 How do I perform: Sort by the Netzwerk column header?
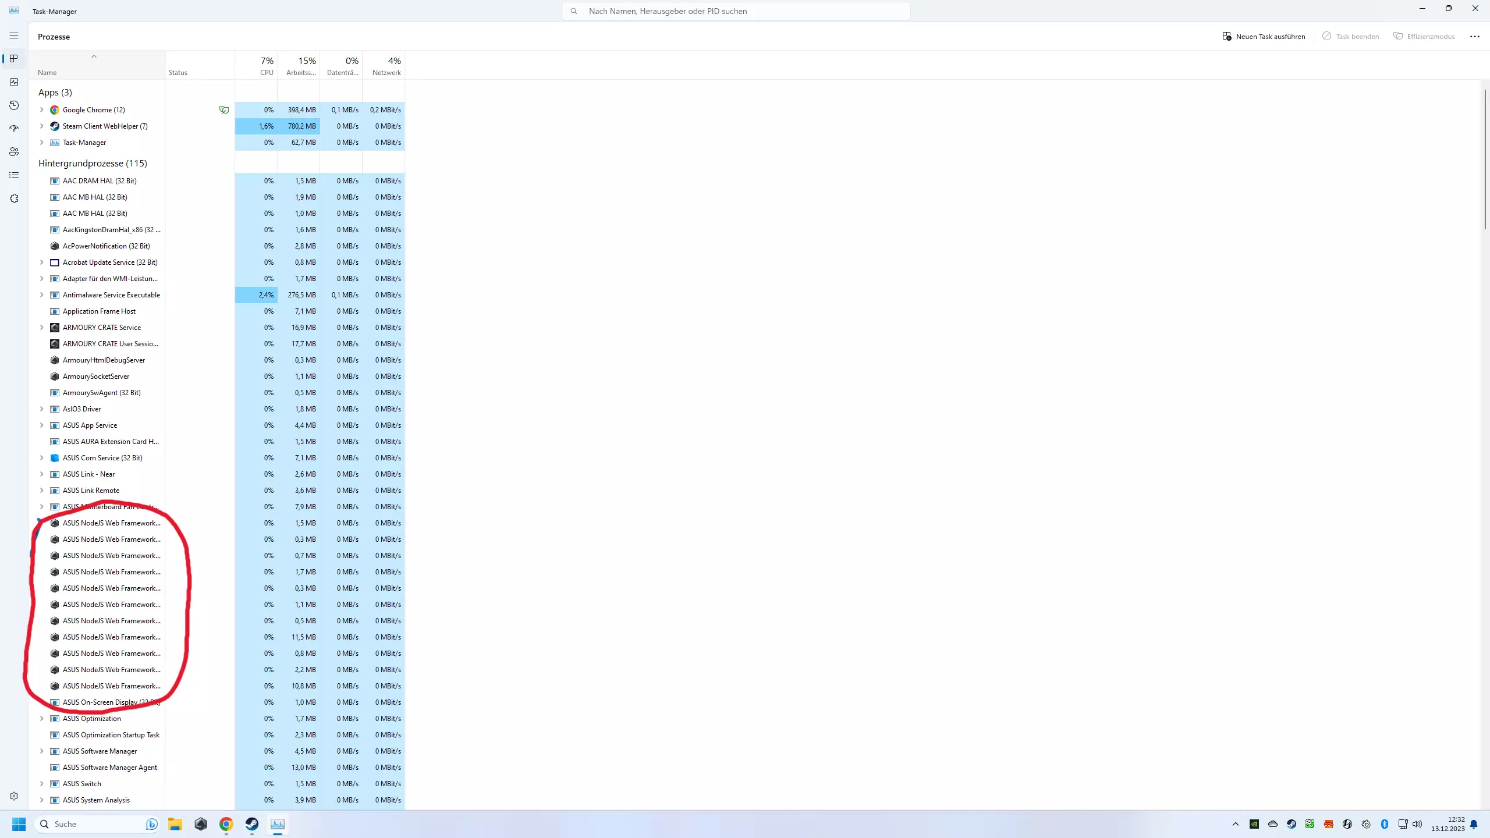tap(384, 65)
